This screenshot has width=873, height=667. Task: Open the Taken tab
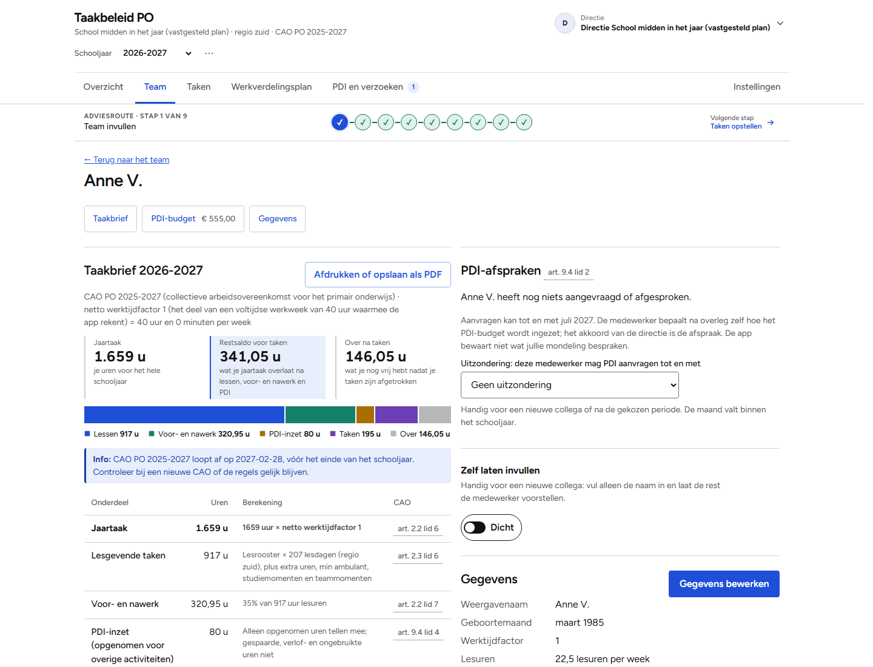point(199,87)
